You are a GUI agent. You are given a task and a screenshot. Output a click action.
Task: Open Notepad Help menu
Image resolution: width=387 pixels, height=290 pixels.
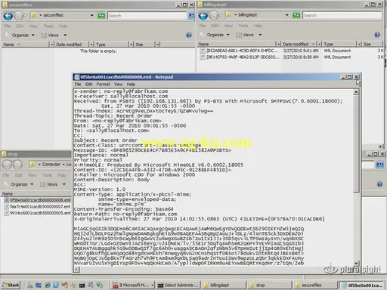tap(131, 84)
